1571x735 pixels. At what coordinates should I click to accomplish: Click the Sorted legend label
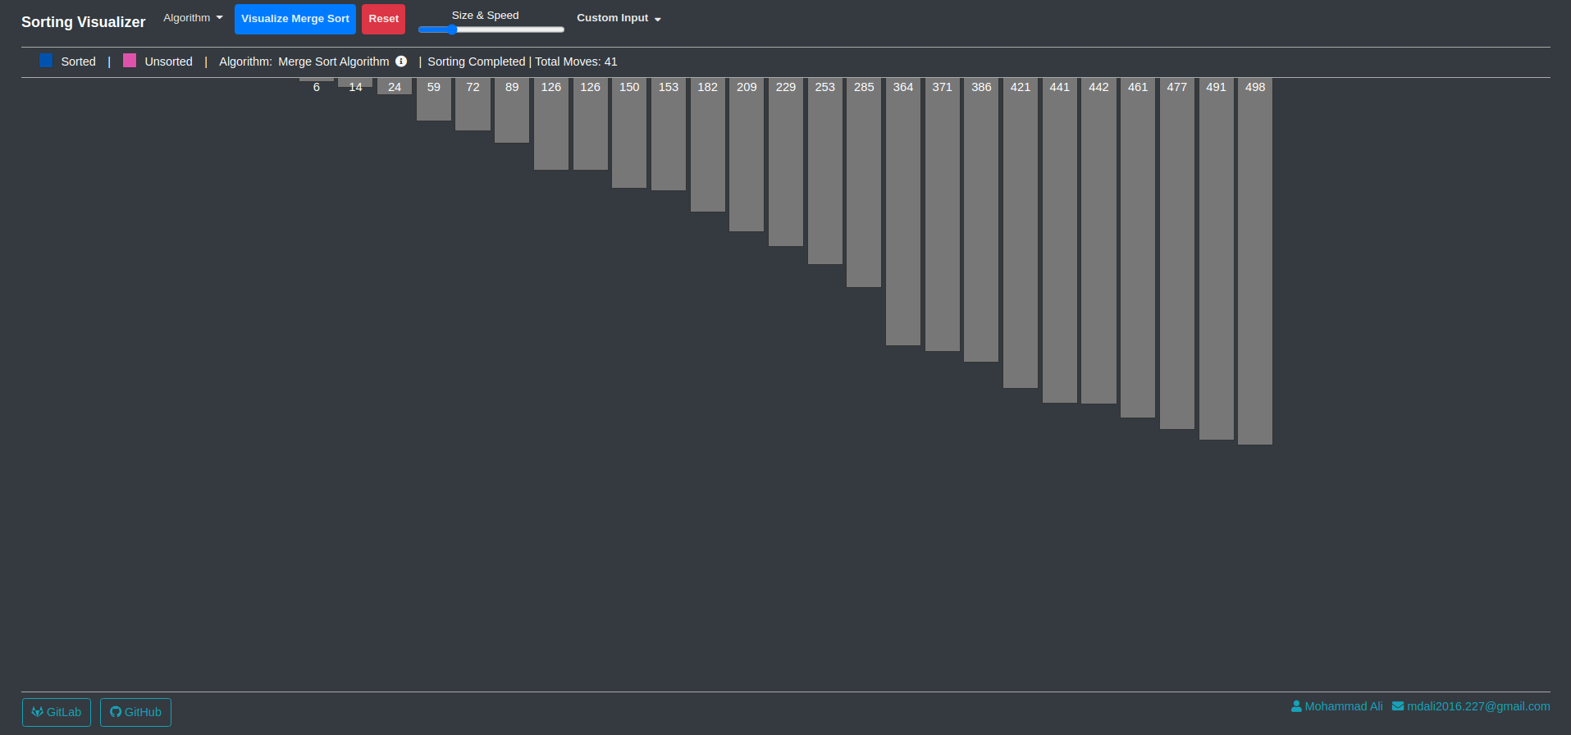[x=78, y=62]
